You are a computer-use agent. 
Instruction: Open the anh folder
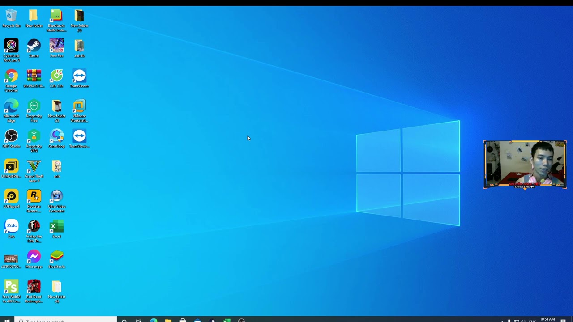pyautogui.click(x=56, y=169)
